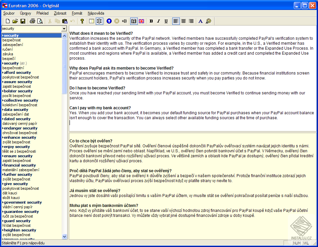This screenshot has width=318, height=247.
Task: Save the document with floppy icon
Action: pos(23,21)
